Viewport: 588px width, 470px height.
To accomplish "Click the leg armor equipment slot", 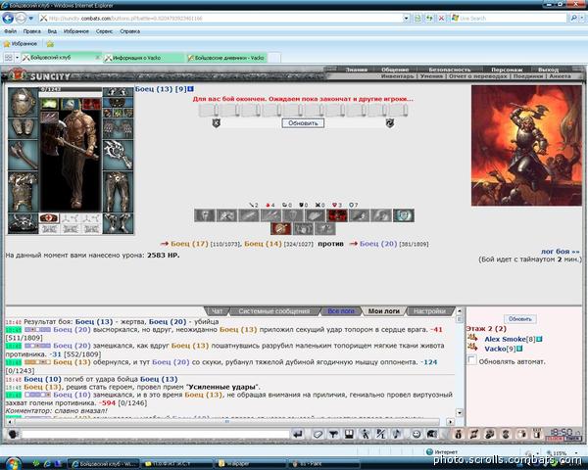I will tap(118, 192).
